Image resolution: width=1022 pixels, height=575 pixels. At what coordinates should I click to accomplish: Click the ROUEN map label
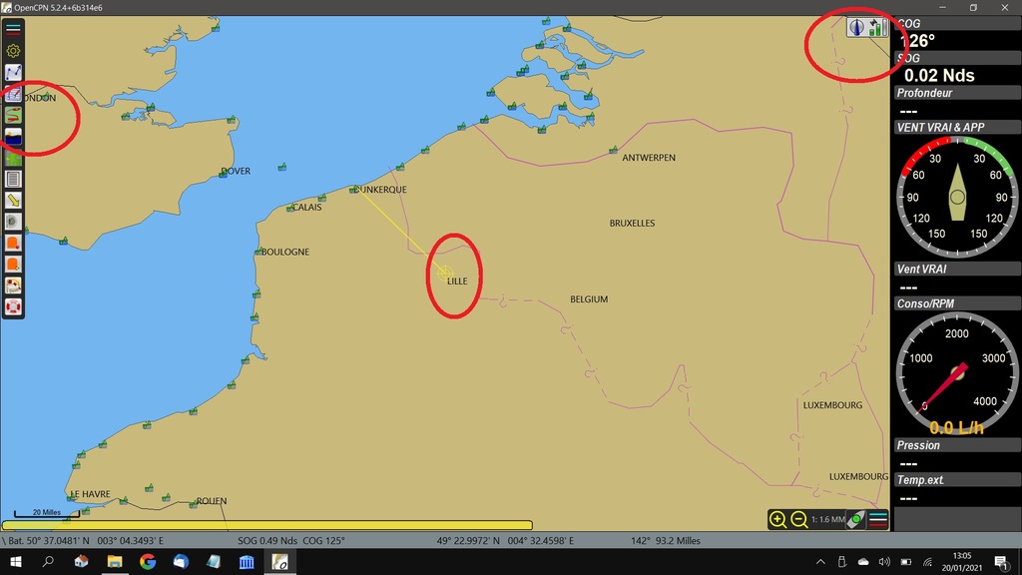212,501
